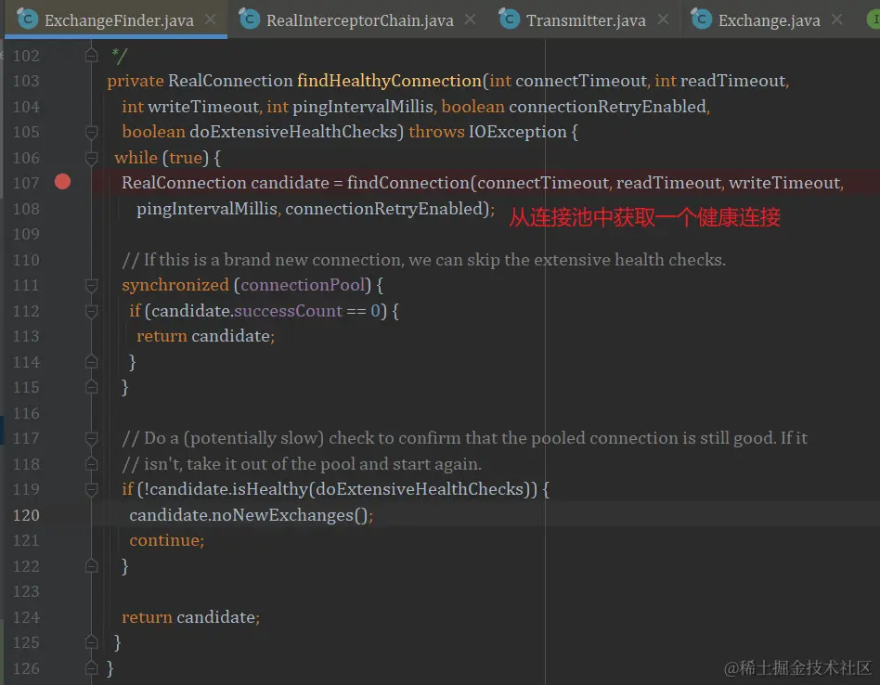
Task: Click the class icon on RealInterceptorChain.java tab
Action: tap(249, 19)
